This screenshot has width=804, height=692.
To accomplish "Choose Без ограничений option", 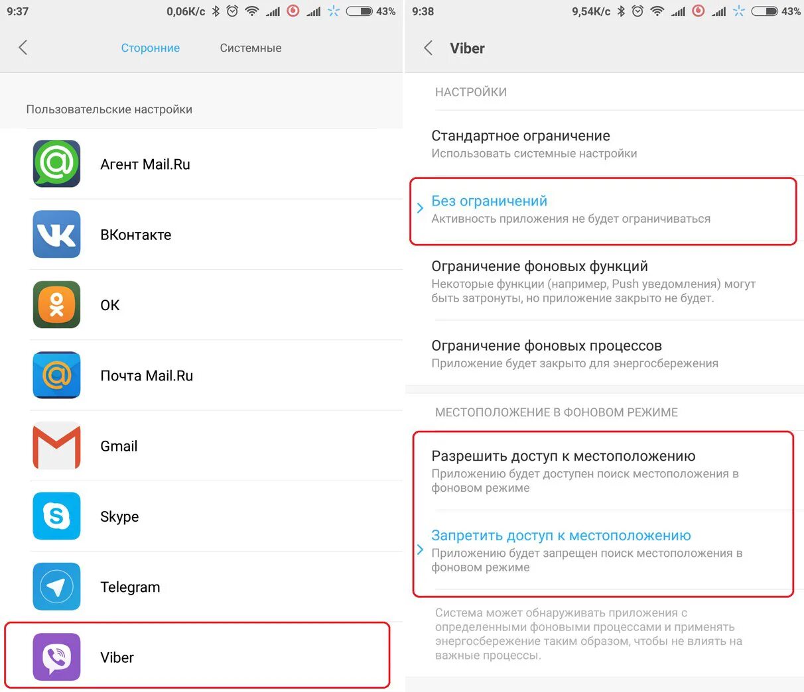I will click(604, 209).
